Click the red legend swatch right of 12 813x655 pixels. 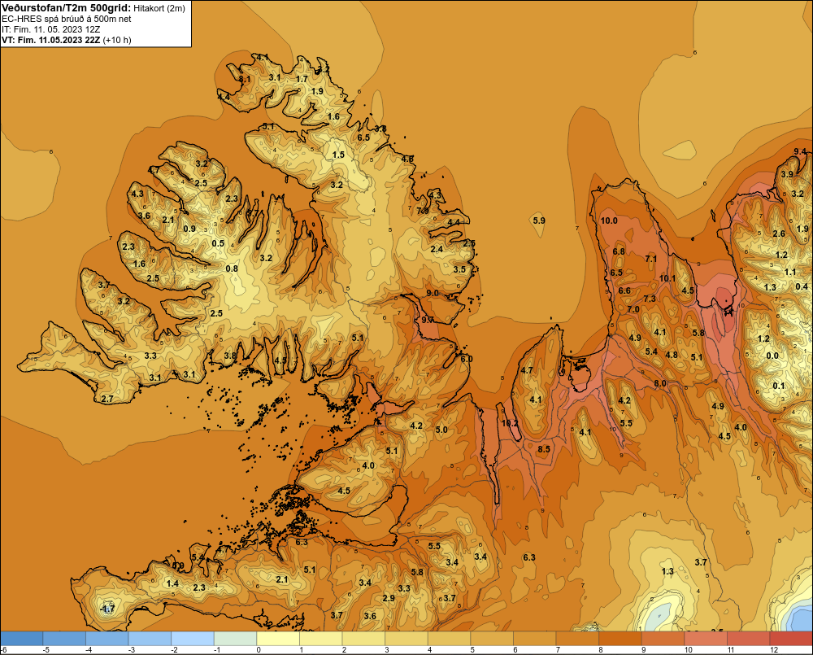click(791, 639)
